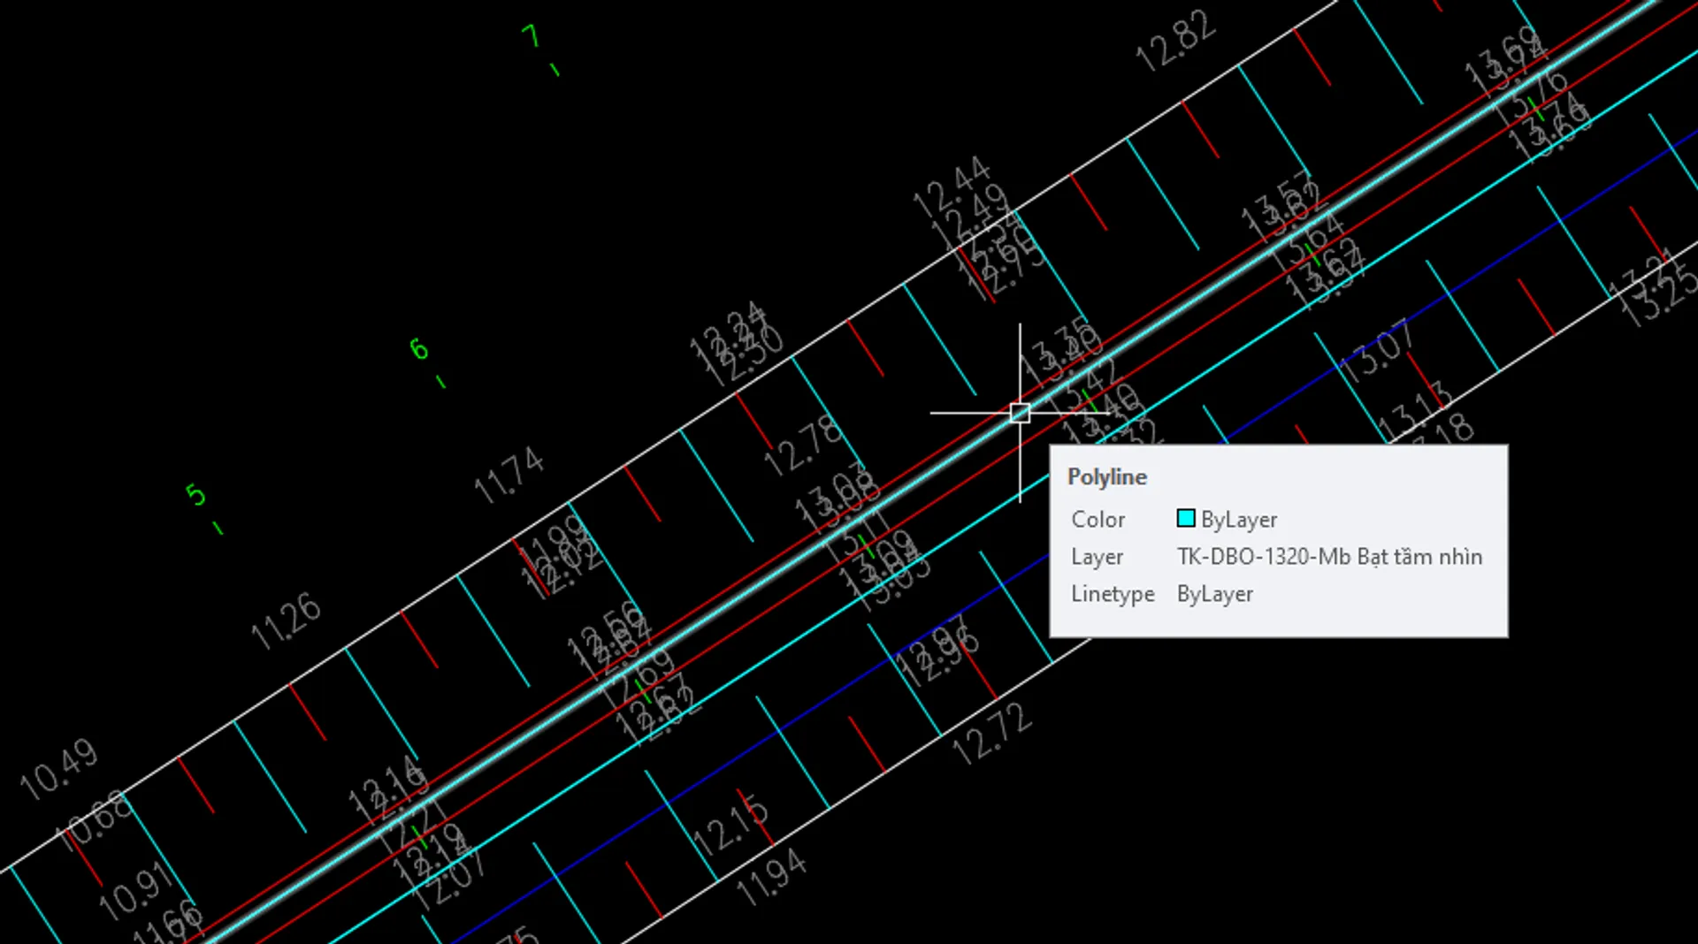Click the cyan color swatch in the tooltip

coord(1186,518)
